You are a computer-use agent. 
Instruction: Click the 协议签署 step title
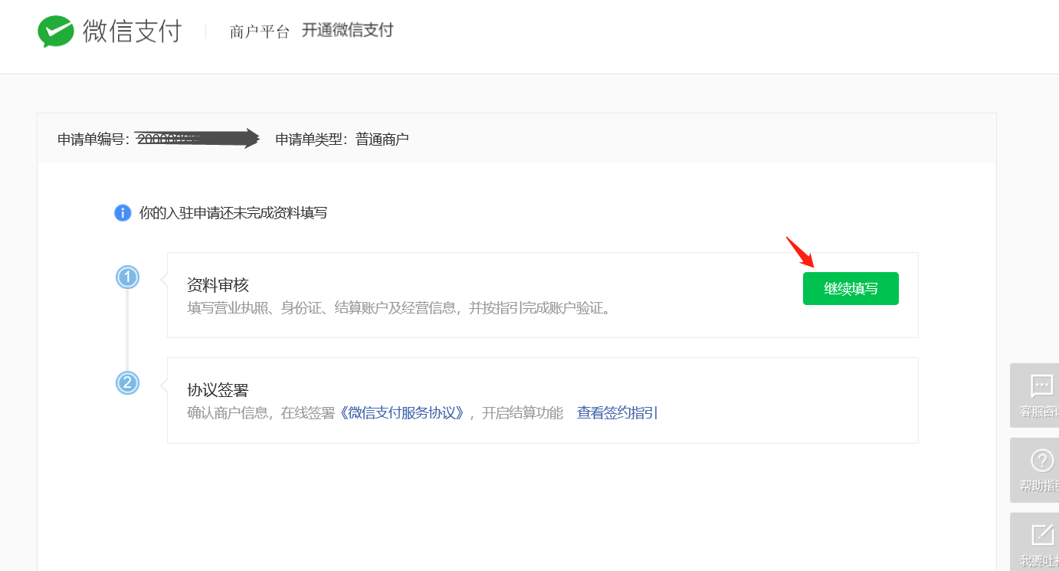click(218, 390)
